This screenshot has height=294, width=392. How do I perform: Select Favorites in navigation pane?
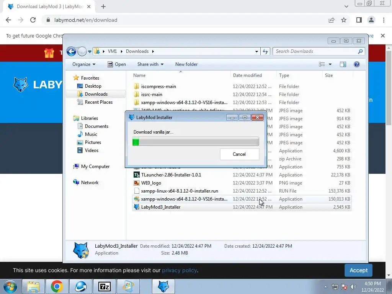pyautogui.click(x=86, y=78)
